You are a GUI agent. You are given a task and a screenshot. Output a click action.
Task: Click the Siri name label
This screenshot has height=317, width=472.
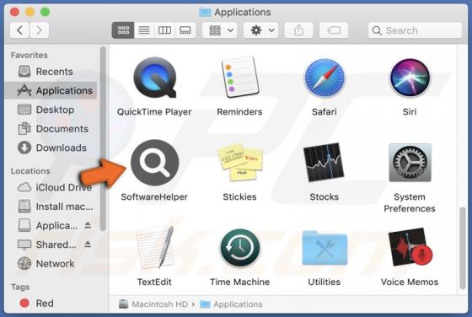(410, 112)
